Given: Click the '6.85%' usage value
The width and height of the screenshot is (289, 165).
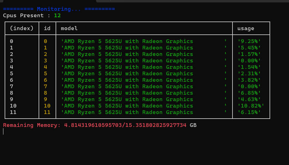Looking at the screenshot, I should pos(249,93).
